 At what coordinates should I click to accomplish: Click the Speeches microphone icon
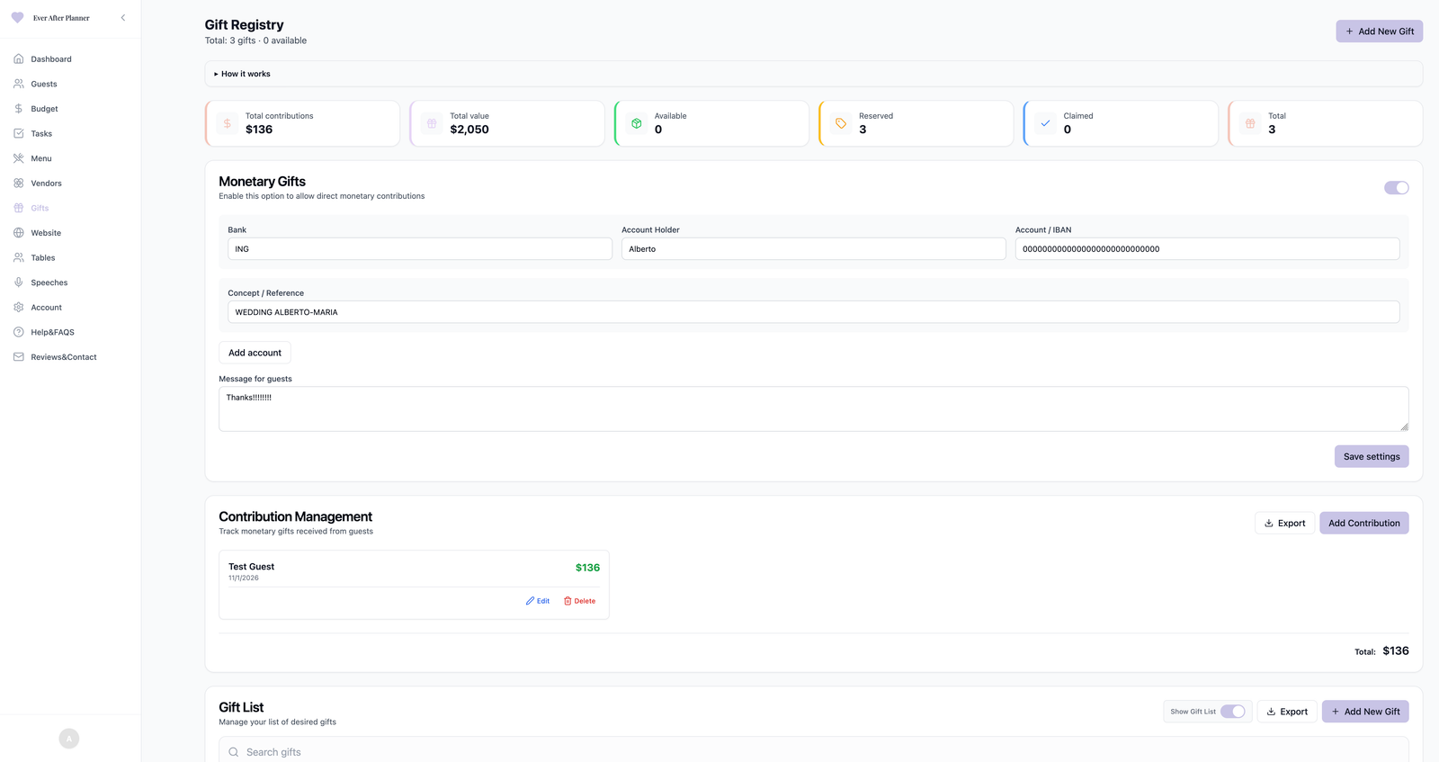pyautogui.click(x=19, y=282)
